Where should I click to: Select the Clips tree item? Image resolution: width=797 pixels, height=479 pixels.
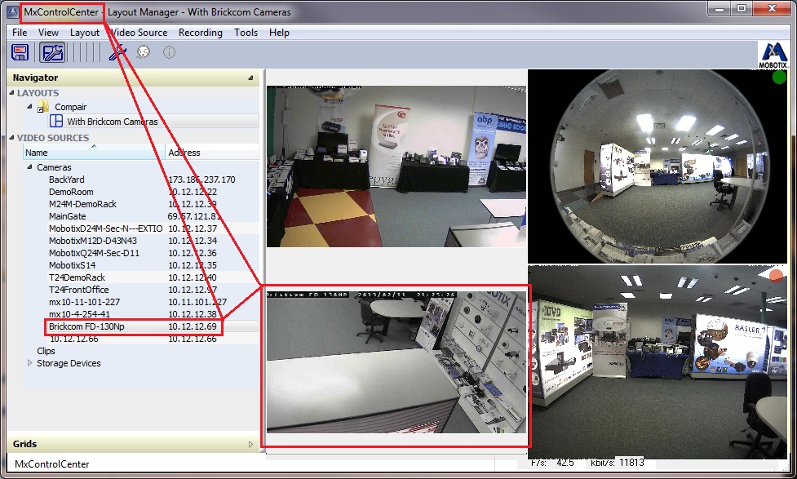point(46,351)
